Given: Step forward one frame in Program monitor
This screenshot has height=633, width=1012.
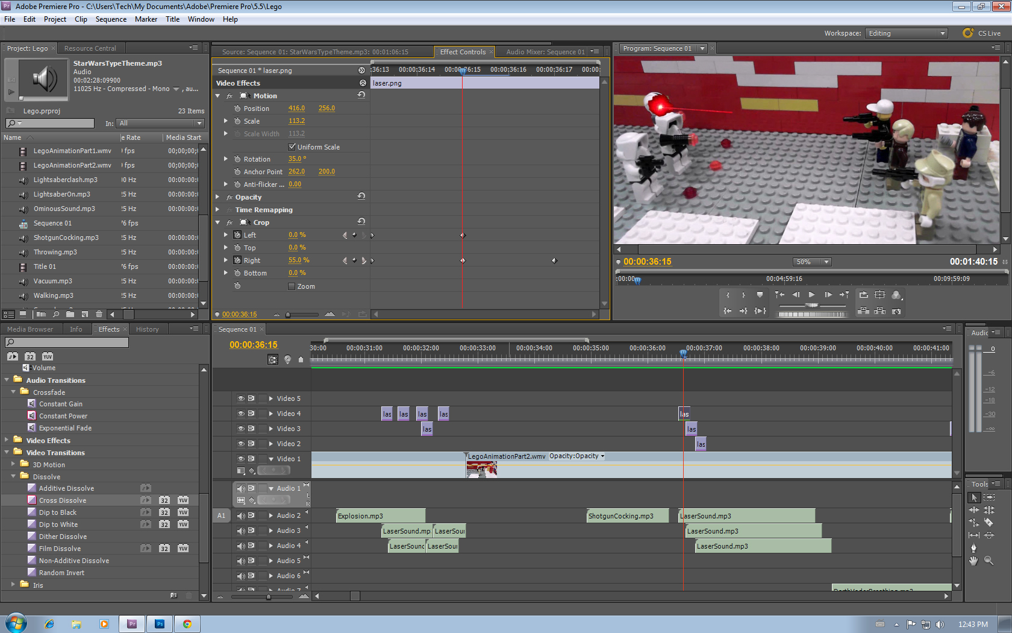Looking at the screenshot, I should (x=828, y=295).
